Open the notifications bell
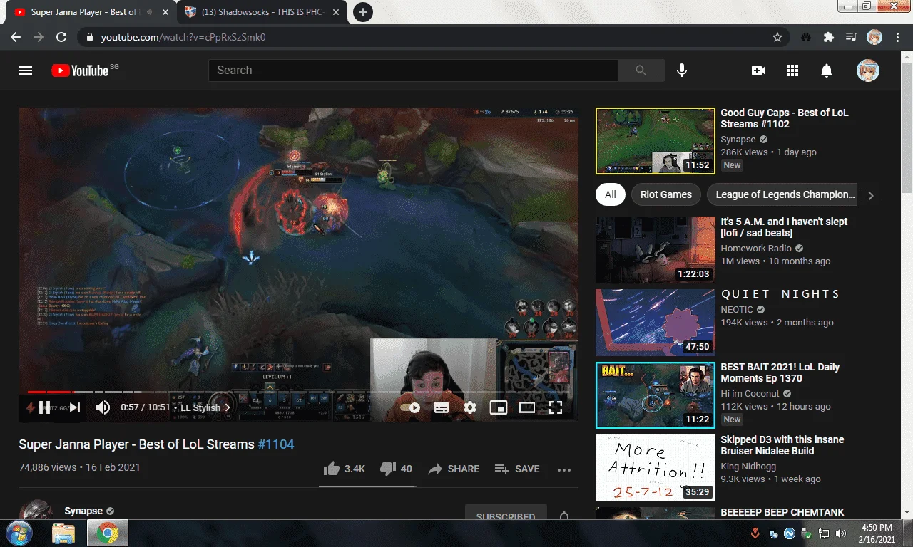The width and height of the screenshot is (913, 547). tap(827, 71)
